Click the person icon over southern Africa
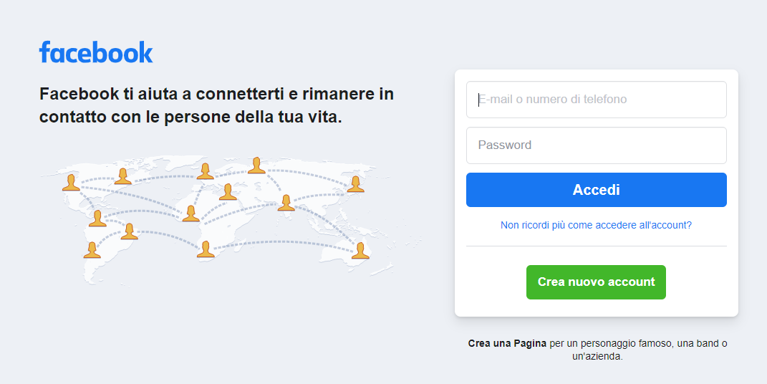The image size is (767, 384). [206, 249]
